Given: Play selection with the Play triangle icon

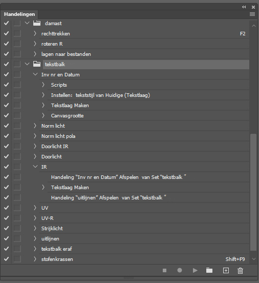Looking at the screenshot, I should coord(195,270).
